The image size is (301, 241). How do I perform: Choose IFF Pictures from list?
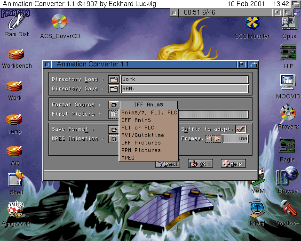click(x=149, y=143)
